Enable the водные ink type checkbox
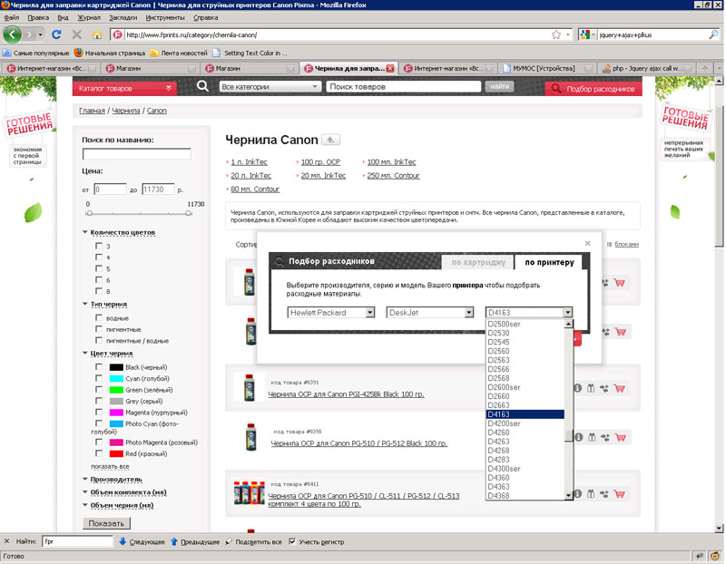This screenshot has width=726, height=564. (x=99, y=317)
